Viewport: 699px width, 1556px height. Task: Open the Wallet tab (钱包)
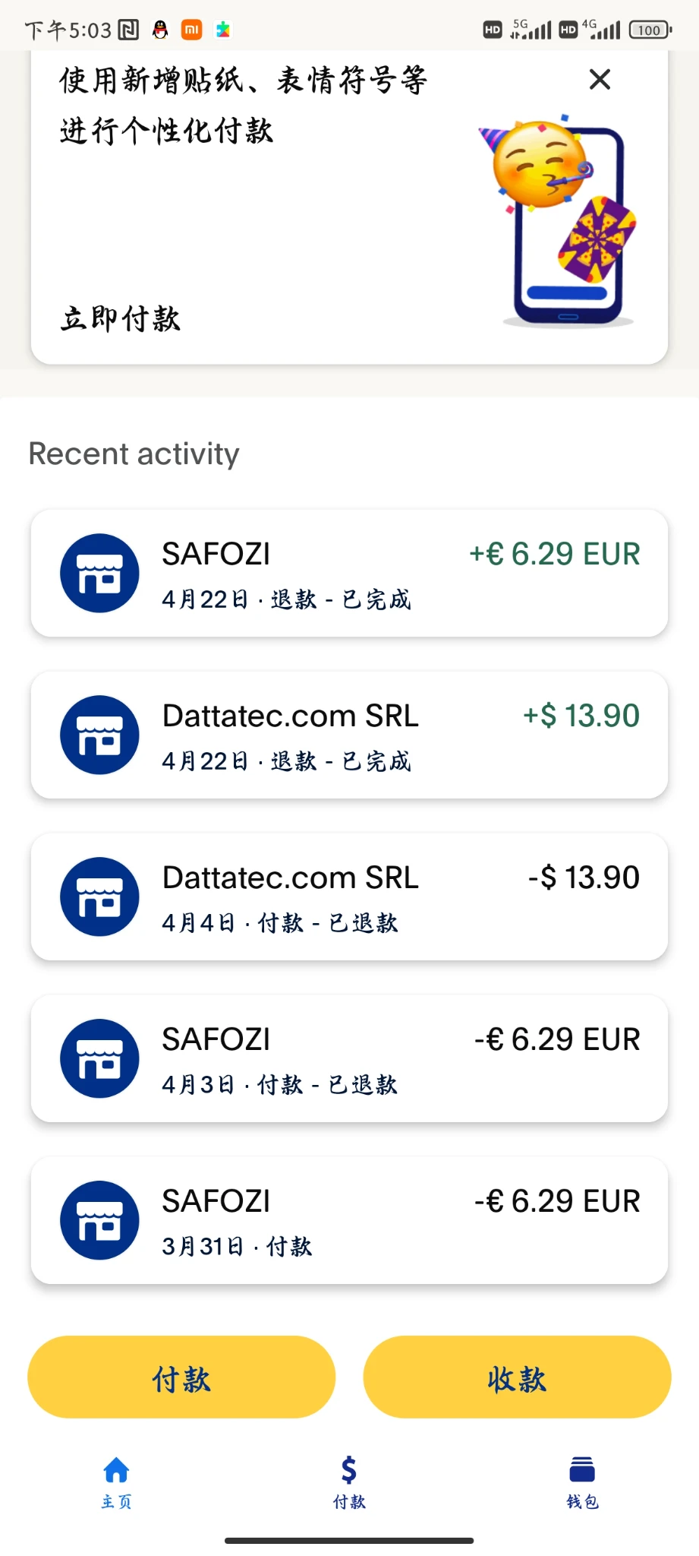click(x=582, y=1482)
